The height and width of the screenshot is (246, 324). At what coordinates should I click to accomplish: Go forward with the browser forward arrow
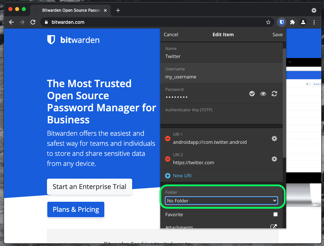click(22, 22)
